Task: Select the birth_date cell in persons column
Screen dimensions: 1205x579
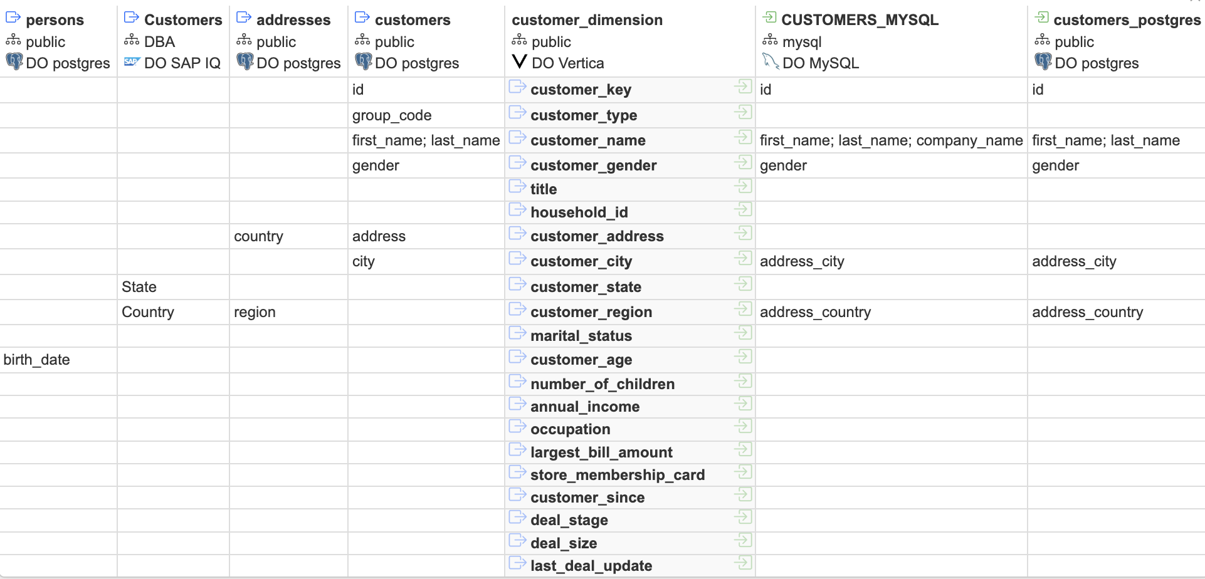Action: click(x=36, y=360)
